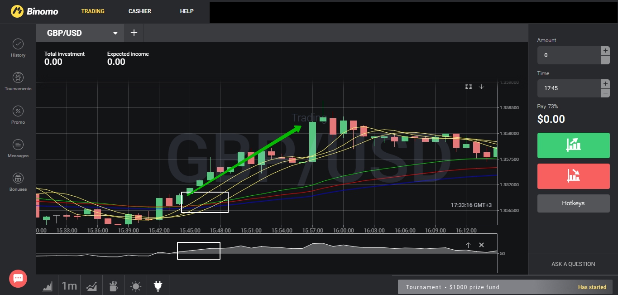Open the Hotkeys settings
618x295 pixels.
click(574, 203)
